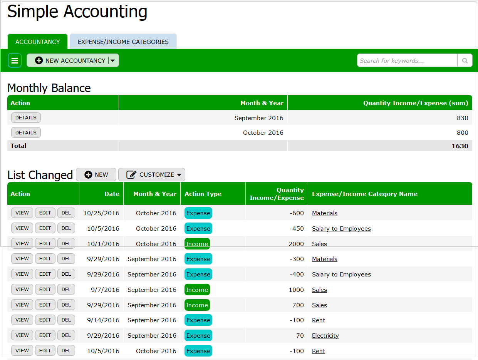Type in the keyword search field
The height and width of the screenshot is (360, 478).
[407, 60]
